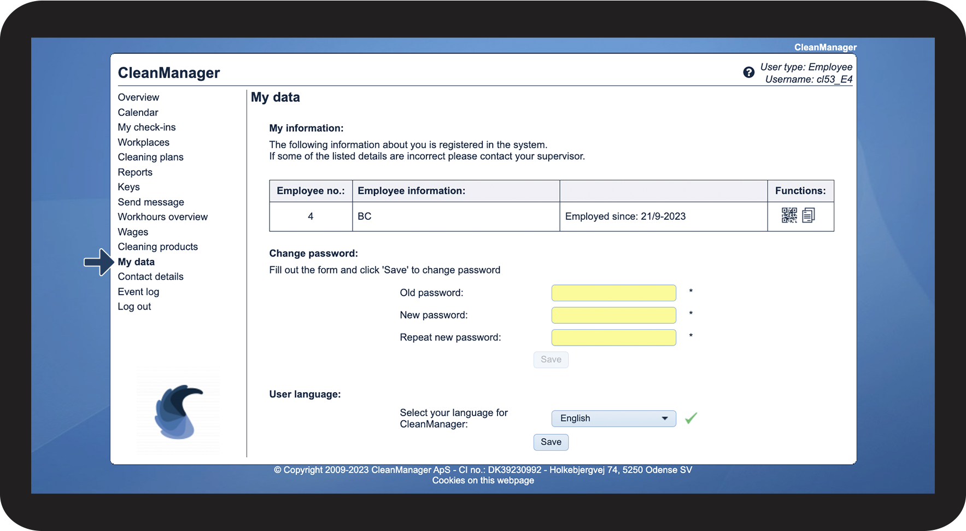Open the English language dropdown

click(613, 418)
